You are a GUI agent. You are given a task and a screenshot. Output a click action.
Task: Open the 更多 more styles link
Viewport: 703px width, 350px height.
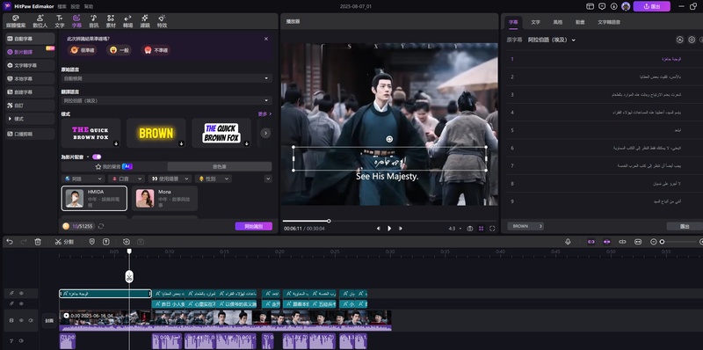click(x=265, y=114)
